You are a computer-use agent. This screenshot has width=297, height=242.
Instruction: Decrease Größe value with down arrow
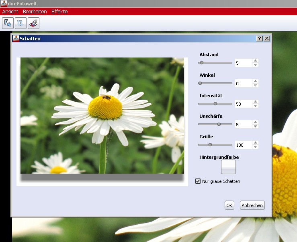coord(256,147)
